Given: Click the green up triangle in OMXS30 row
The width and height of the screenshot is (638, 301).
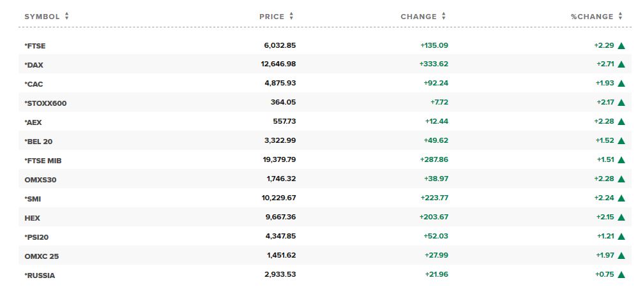Looking at the screenshot, I should pyautogui.click(x=621, y=179).
